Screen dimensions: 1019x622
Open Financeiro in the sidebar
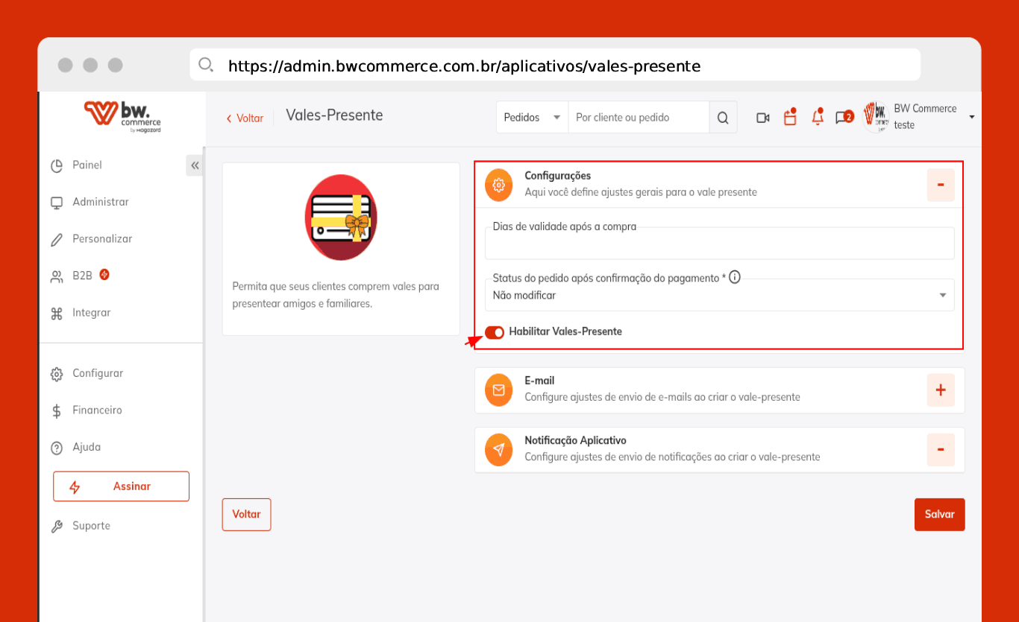(x=97, y=410)
